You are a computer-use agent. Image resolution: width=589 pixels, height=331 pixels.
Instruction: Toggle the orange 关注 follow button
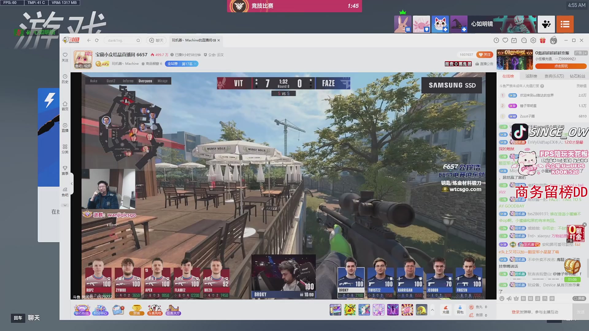tap(484, 55)
